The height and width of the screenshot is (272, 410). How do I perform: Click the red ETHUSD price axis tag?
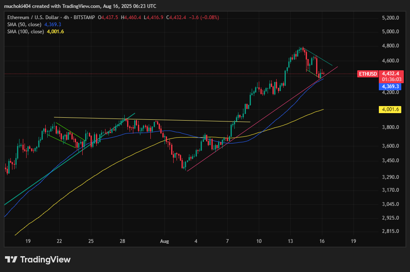pos(368,74)
